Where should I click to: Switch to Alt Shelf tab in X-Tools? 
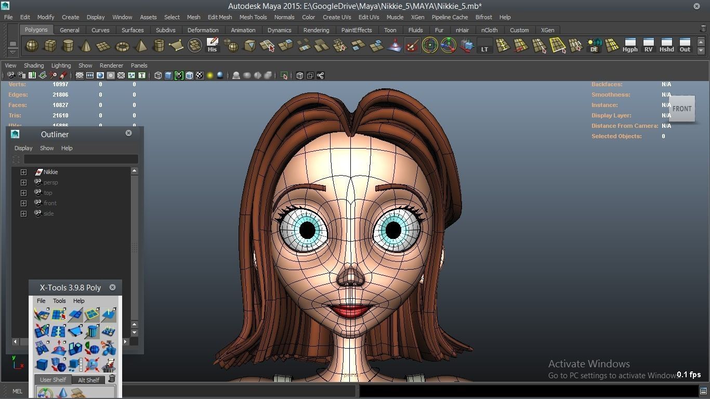tap(88, 380)
